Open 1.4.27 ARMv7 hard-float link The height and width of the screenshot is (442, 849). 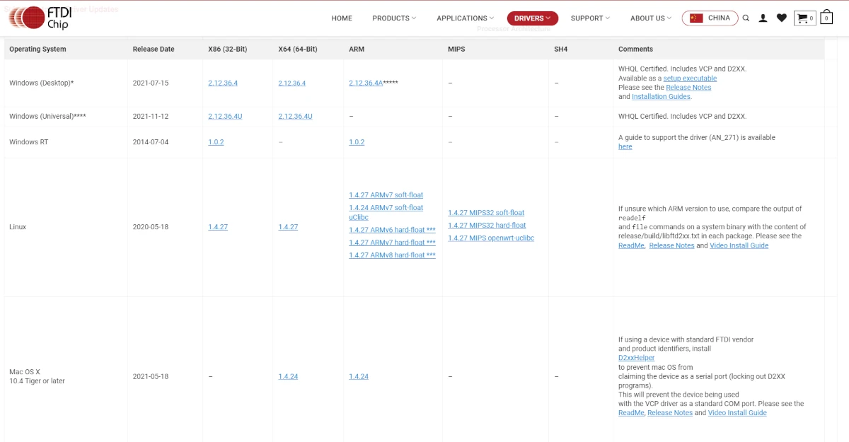(392, 243)
